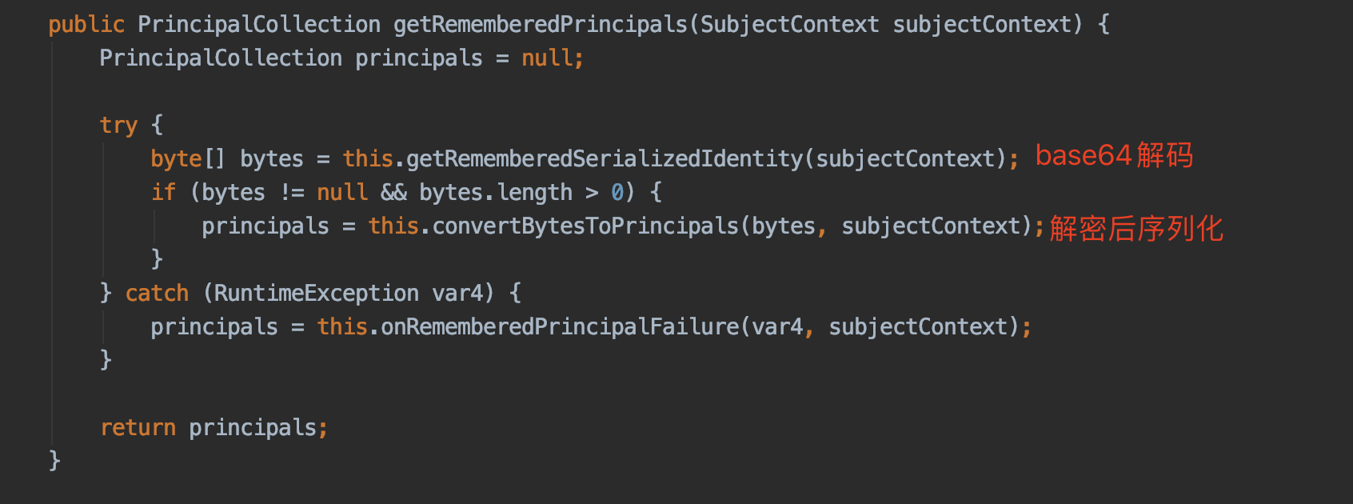The width and height of the screenshot is (1353, 504).
Task: Click the PrincipalCollection return type in signature
Action: coord(259,25)
